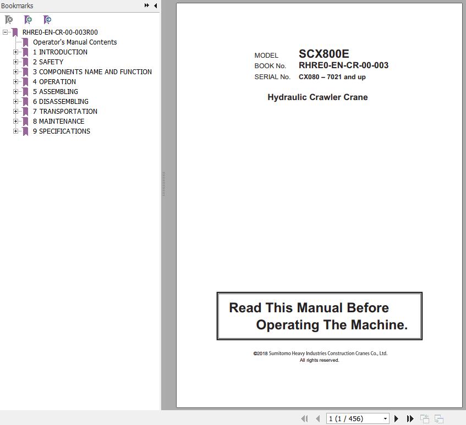Select the RHRE0-EN-CR-00-003R00 bookmark
The height and width of the screenshot is (425, 466).
(x=60, y=32)
